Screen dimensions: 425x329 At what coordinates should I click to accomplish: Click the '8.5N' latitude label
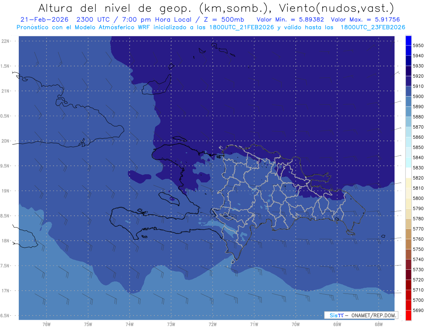point(5,216)
